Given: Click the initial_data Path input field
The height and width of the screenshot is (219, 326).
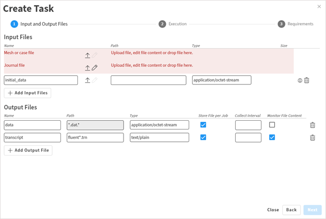Looking at the screenshot, I should click(148, 80).
